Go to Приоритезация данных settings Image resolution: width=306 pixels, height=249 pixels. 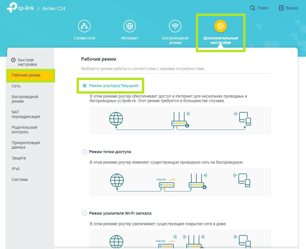click(26, 145)
